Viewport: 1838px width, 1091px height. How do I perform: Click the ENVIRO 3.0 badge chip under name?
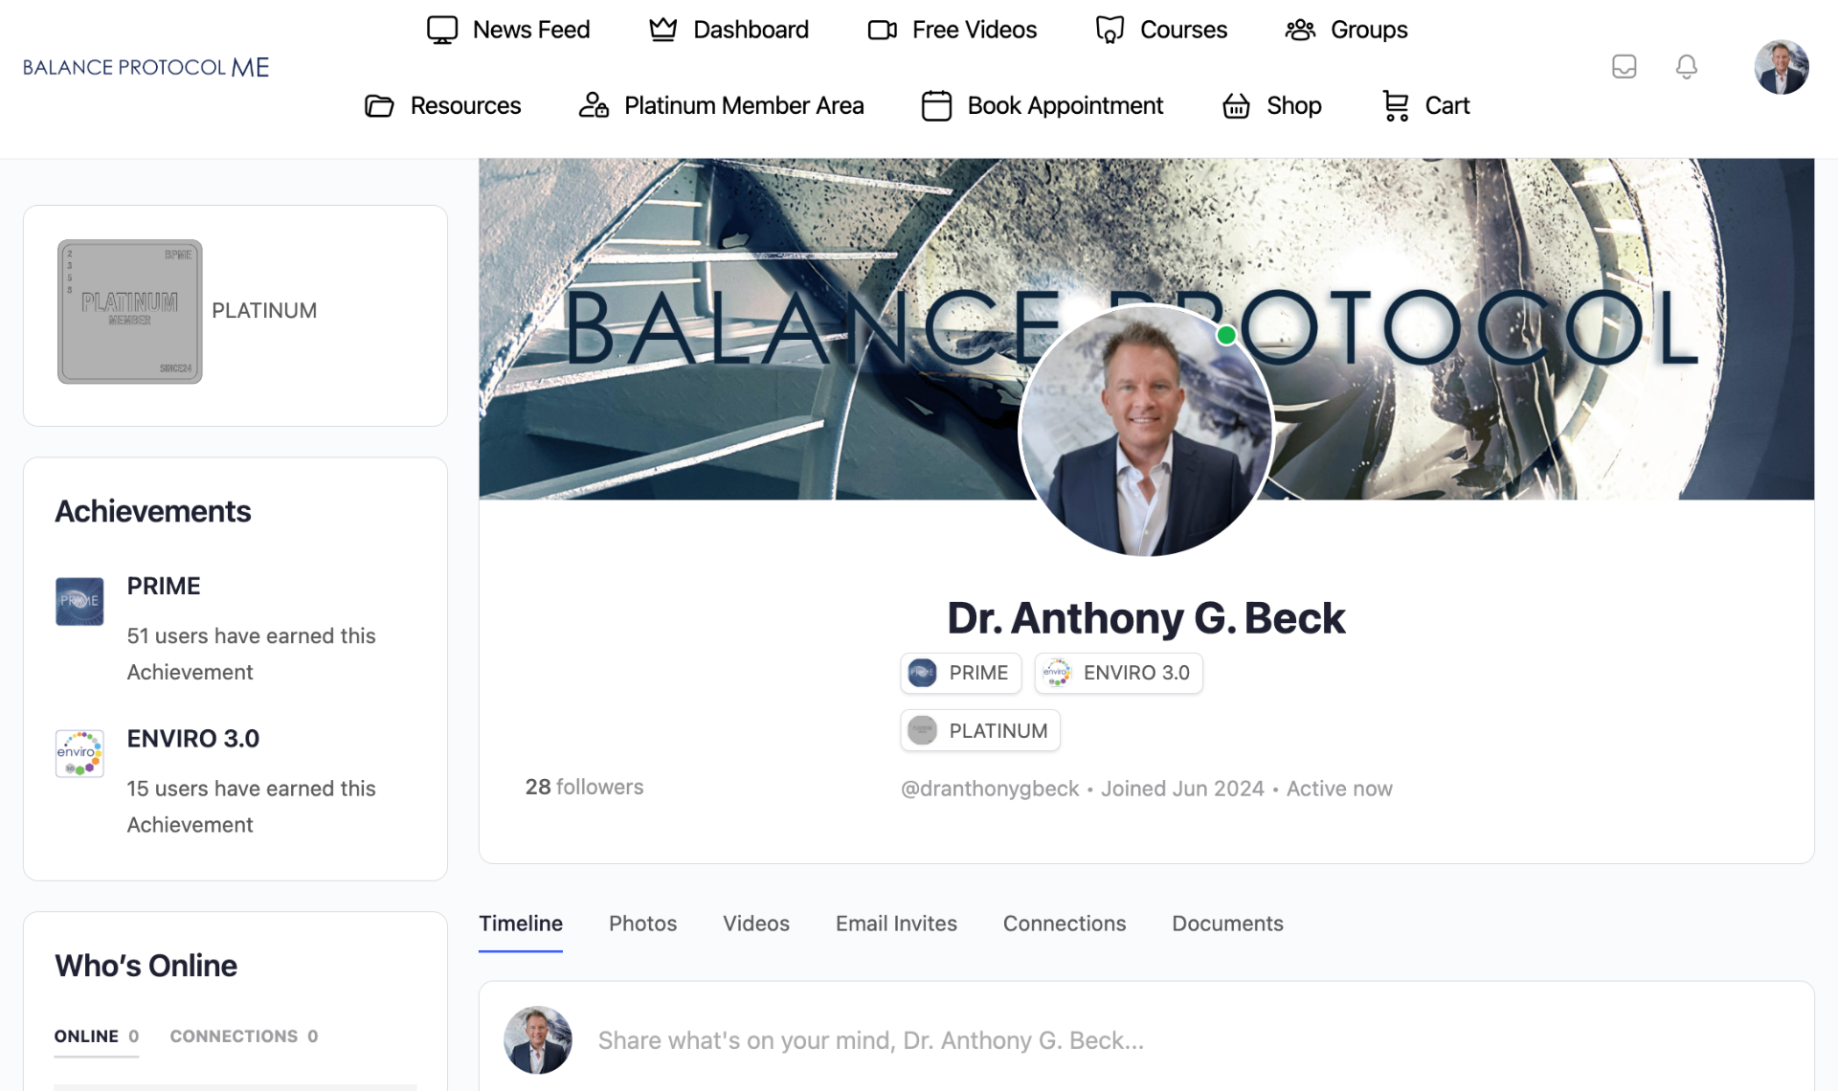pyautogui.click(x=1118, y=673)
